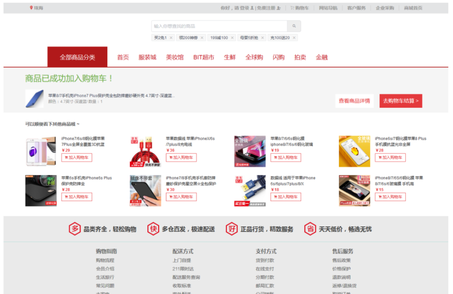The width and height of the screenshot is (453, 294).
Task: Open 购物流程 footer link
Action: coord(105,260)
